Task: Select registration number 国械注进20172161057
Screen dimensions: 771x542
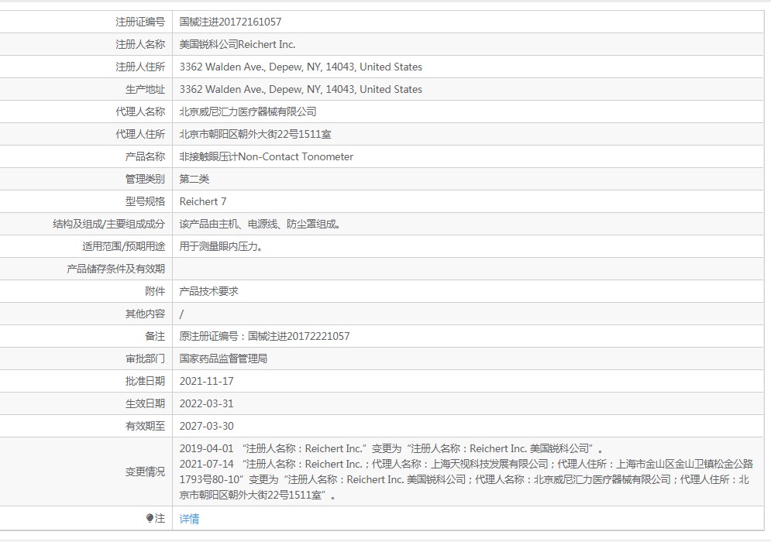Action: (230, 22)
